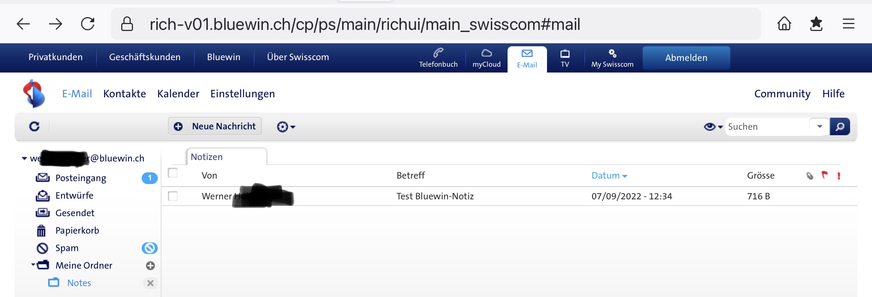Delete the Notes folder via X icon
Viewport: 872px width, 297px height.
click(150, 283)
